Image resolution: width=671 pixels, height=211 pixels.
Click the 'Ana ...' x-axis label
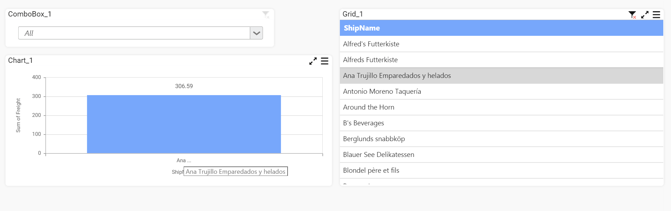pyautogui.click(x=184, y=160)
